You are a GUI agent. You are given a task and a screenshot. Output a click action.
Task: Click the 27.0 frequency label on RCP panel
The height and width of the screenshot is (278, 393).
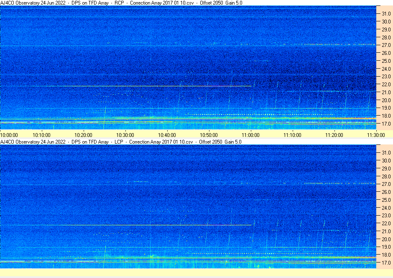[x=386, y=45]
